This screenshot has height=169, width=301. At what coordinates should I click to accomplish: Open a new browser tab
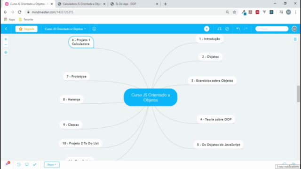pos(165,4)
